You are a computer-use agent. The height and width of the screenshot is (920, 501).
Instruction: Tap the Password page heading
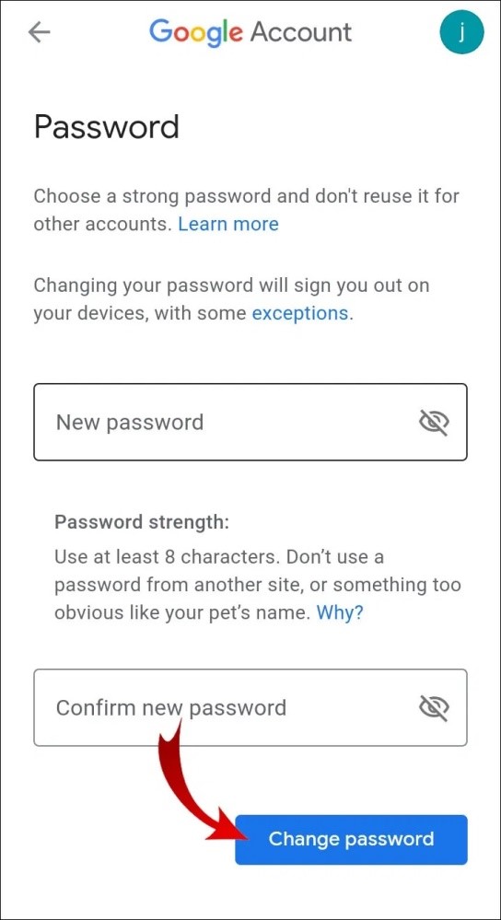pos(106,127)
